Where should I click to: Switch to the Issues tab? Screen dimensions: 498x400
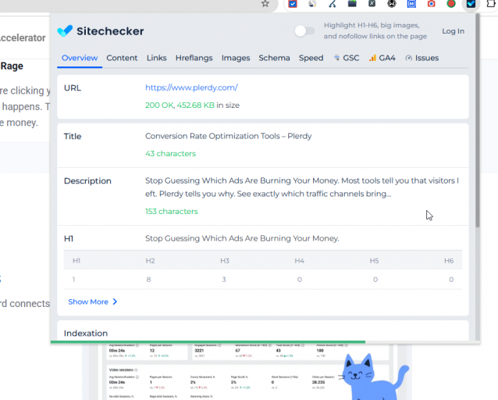(422, 58)
